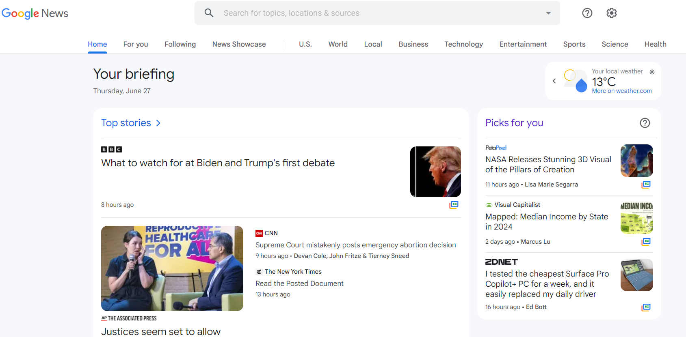Click the weather condition icon
The image size is (686, 337).
tap(576, 81)
